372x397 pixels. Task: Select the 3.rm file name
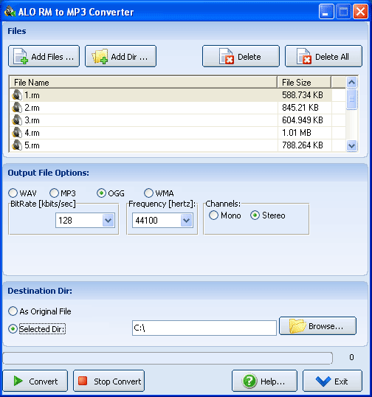(32, 120)
